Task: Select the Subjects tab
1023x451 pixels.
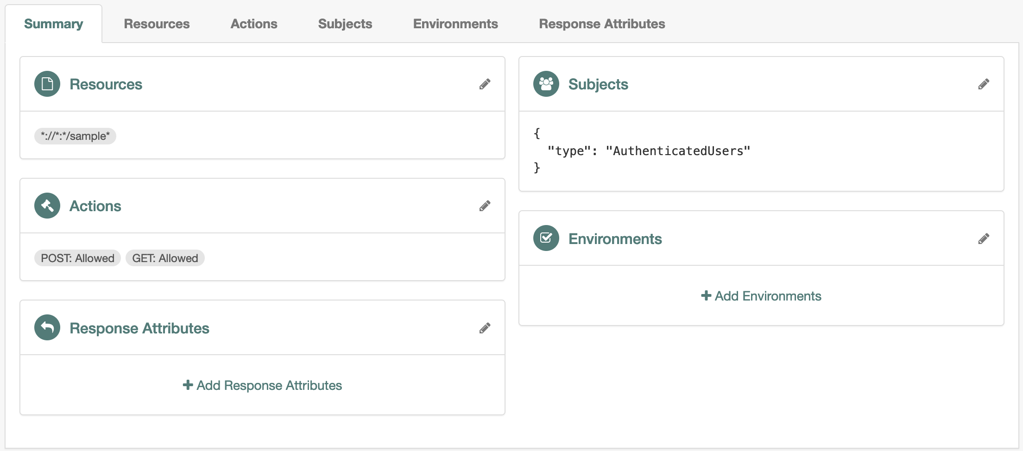Action: pos(345,24)
